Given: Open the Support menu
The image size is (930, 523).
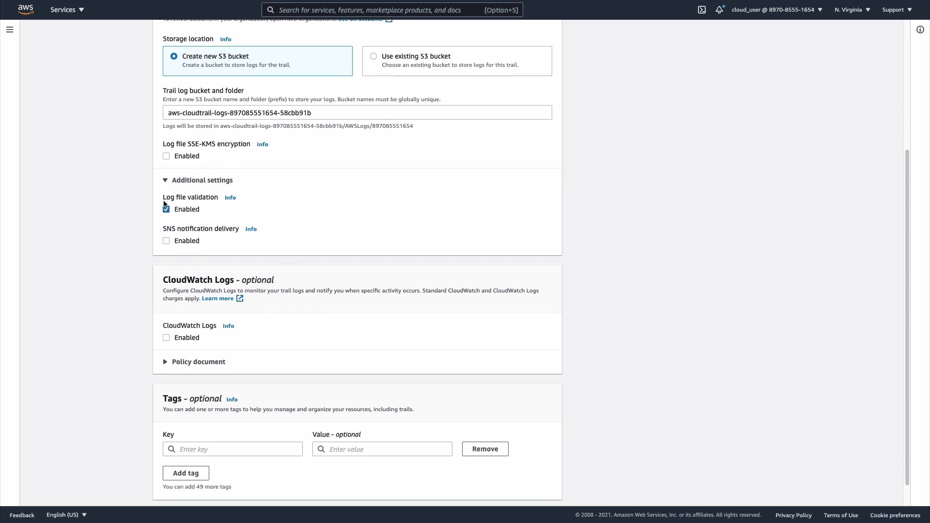Looking at the screenshot, I should 897,10.
